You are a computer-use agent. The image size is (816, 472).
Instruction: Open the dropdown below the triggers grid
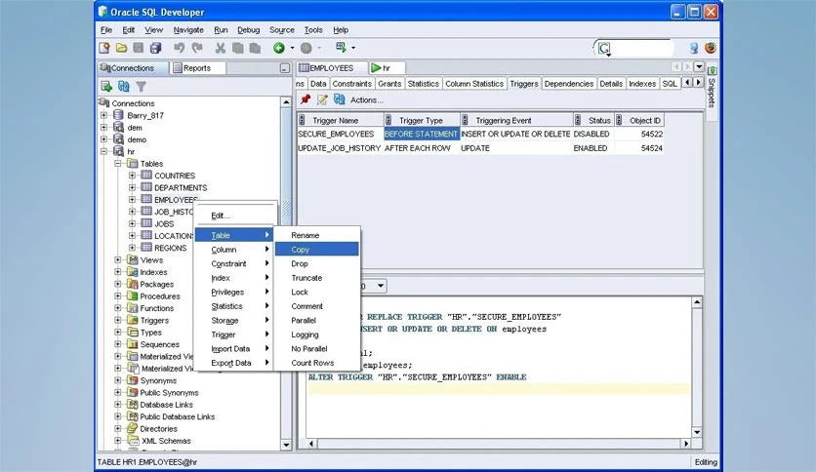381,286
